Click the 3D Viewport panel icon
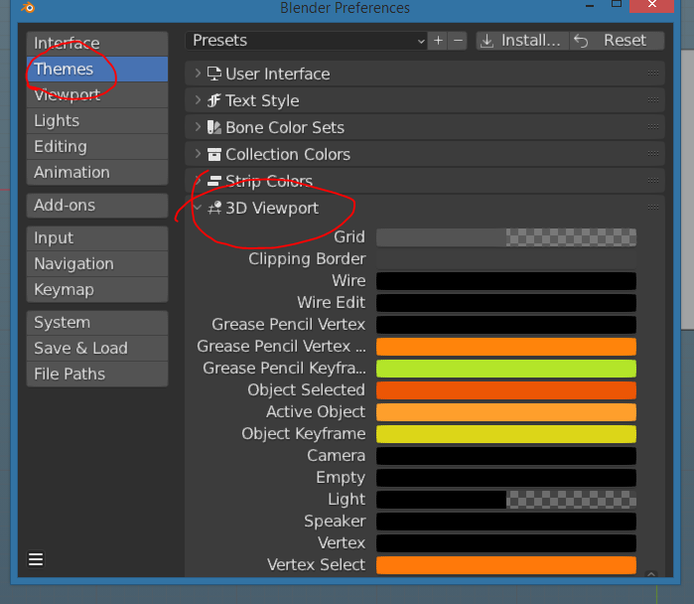Viewport: 694px width, 604px height. point(214,208)
